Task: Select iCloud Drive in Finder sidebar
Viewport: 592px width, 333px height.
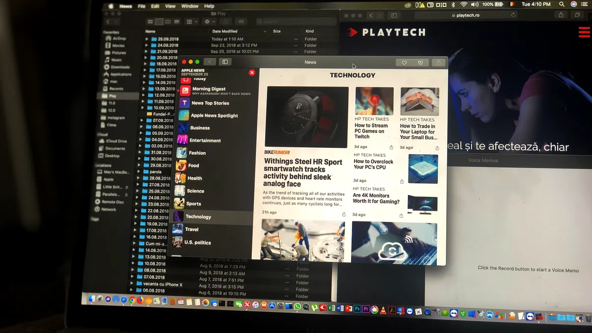Action: [116, 141]
